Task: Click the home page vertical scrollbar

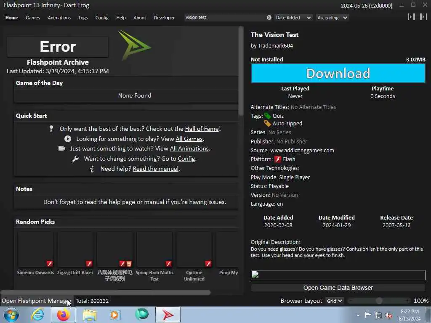Action: (241, 71)
